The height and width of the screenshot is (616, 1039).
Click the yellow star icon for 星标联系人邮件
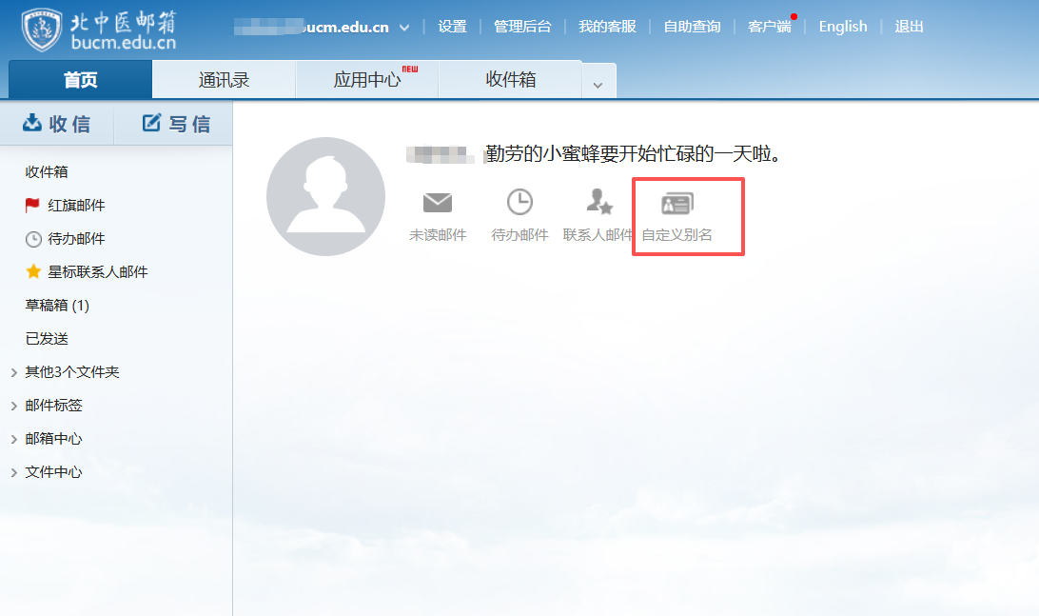coord(32,272)
